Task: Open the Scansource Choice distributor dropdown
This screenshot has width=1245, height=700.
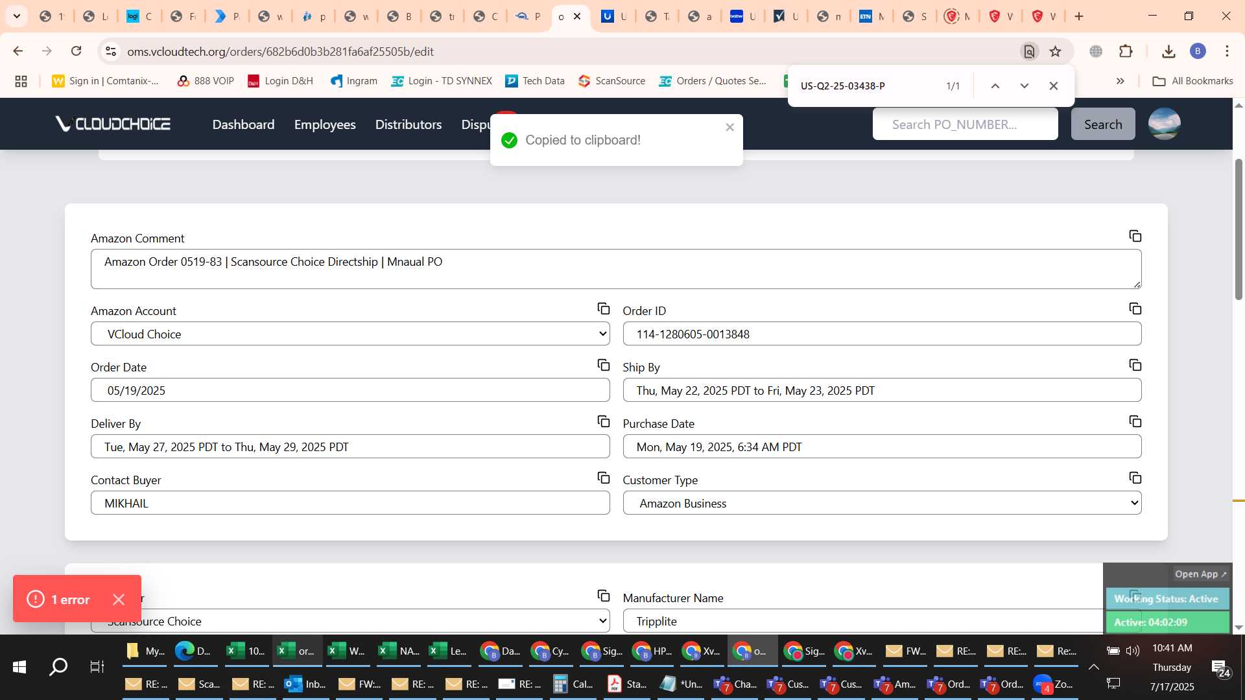Action: pos(350,621)
